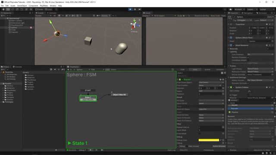The image size is (276, 155).
Task: Select Directional Light in the Hierarchy
Action: 18,23
